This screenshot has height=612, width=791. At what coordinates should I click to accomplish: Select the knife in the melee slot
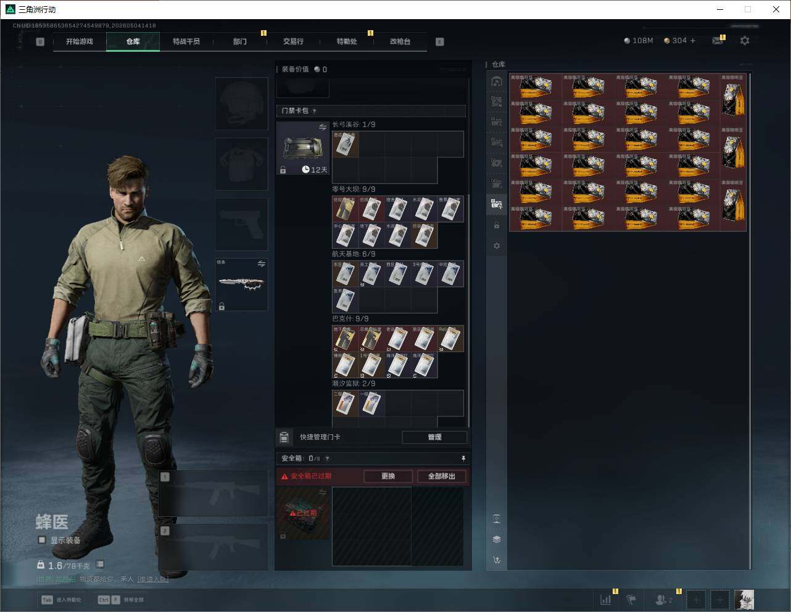click(241, 284)
